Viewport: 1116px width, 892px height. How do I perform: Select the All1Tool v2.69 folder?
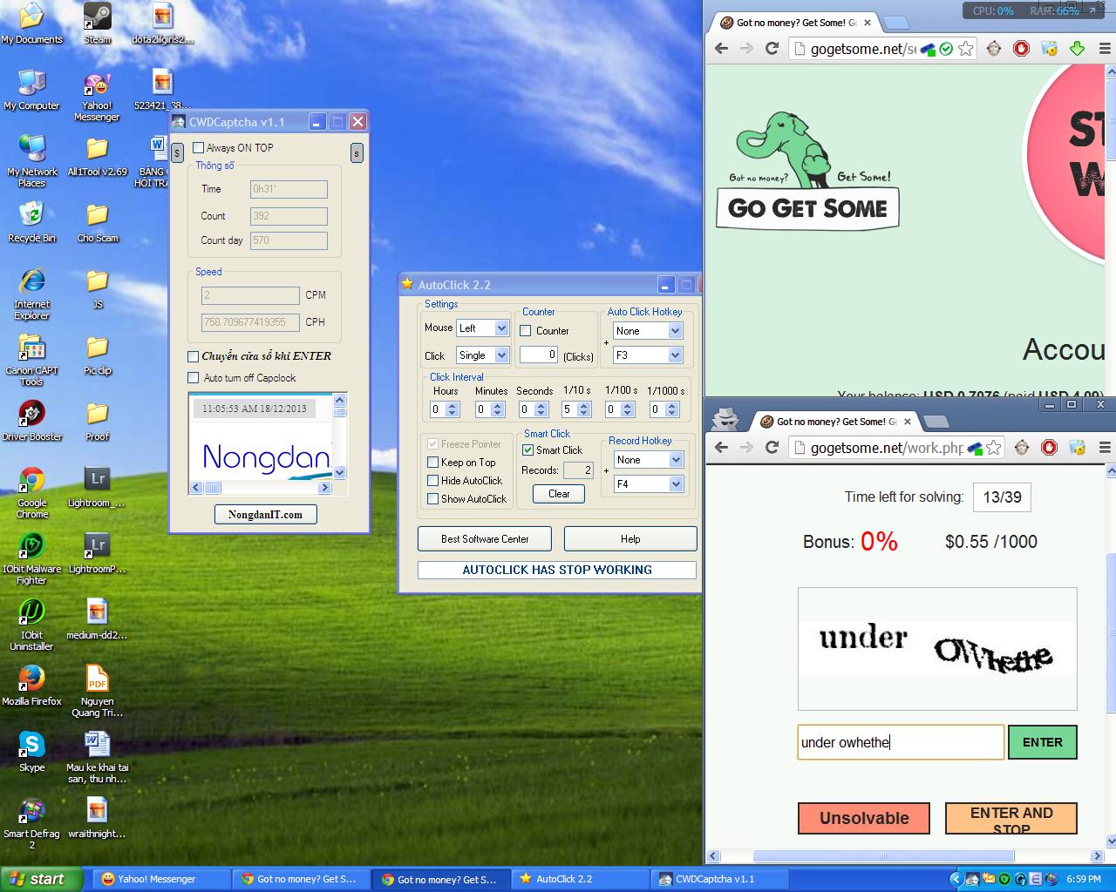[x=98, y=156]
